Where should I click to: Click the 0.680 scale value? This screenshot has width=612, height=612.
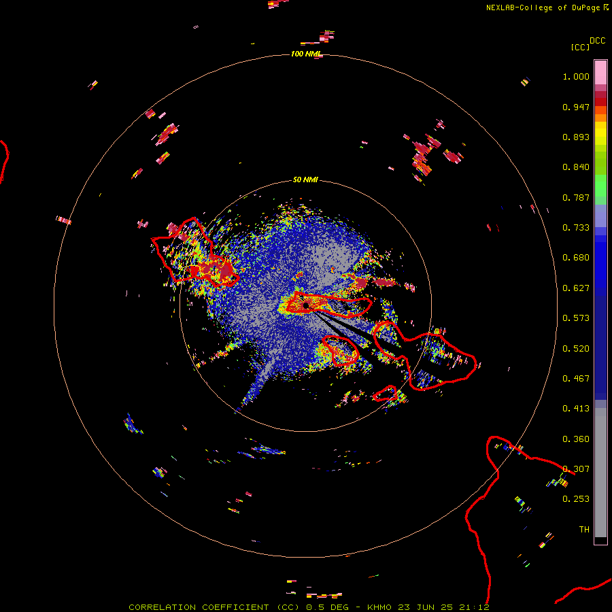tap(576, 258)
